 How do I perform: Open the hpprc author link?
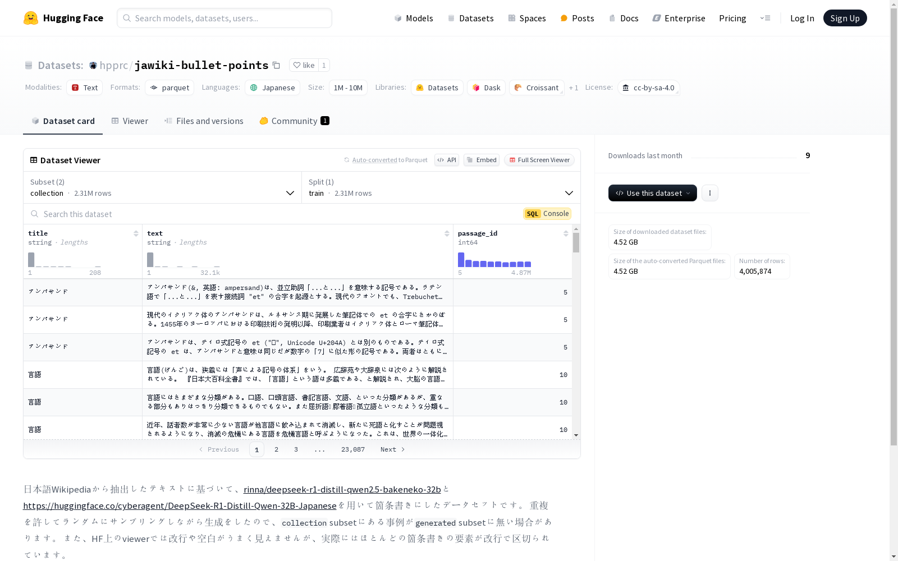pos(114,65)
